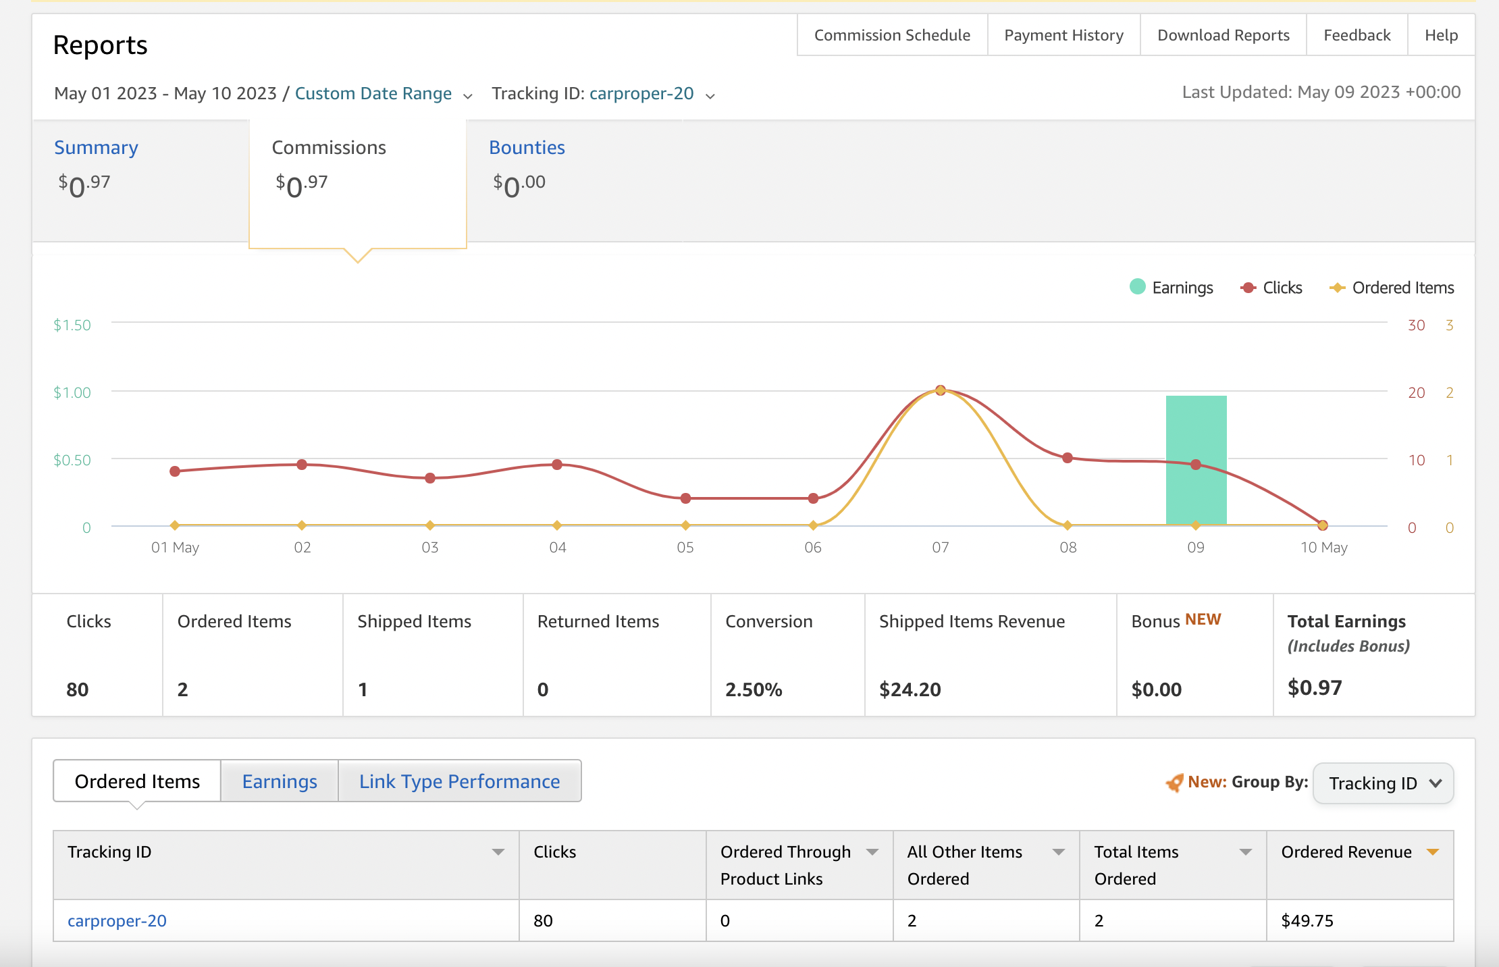Click Ordered Items summary value 2
The height and width of the screenshot is (967, 1499).
click(182, 689)
